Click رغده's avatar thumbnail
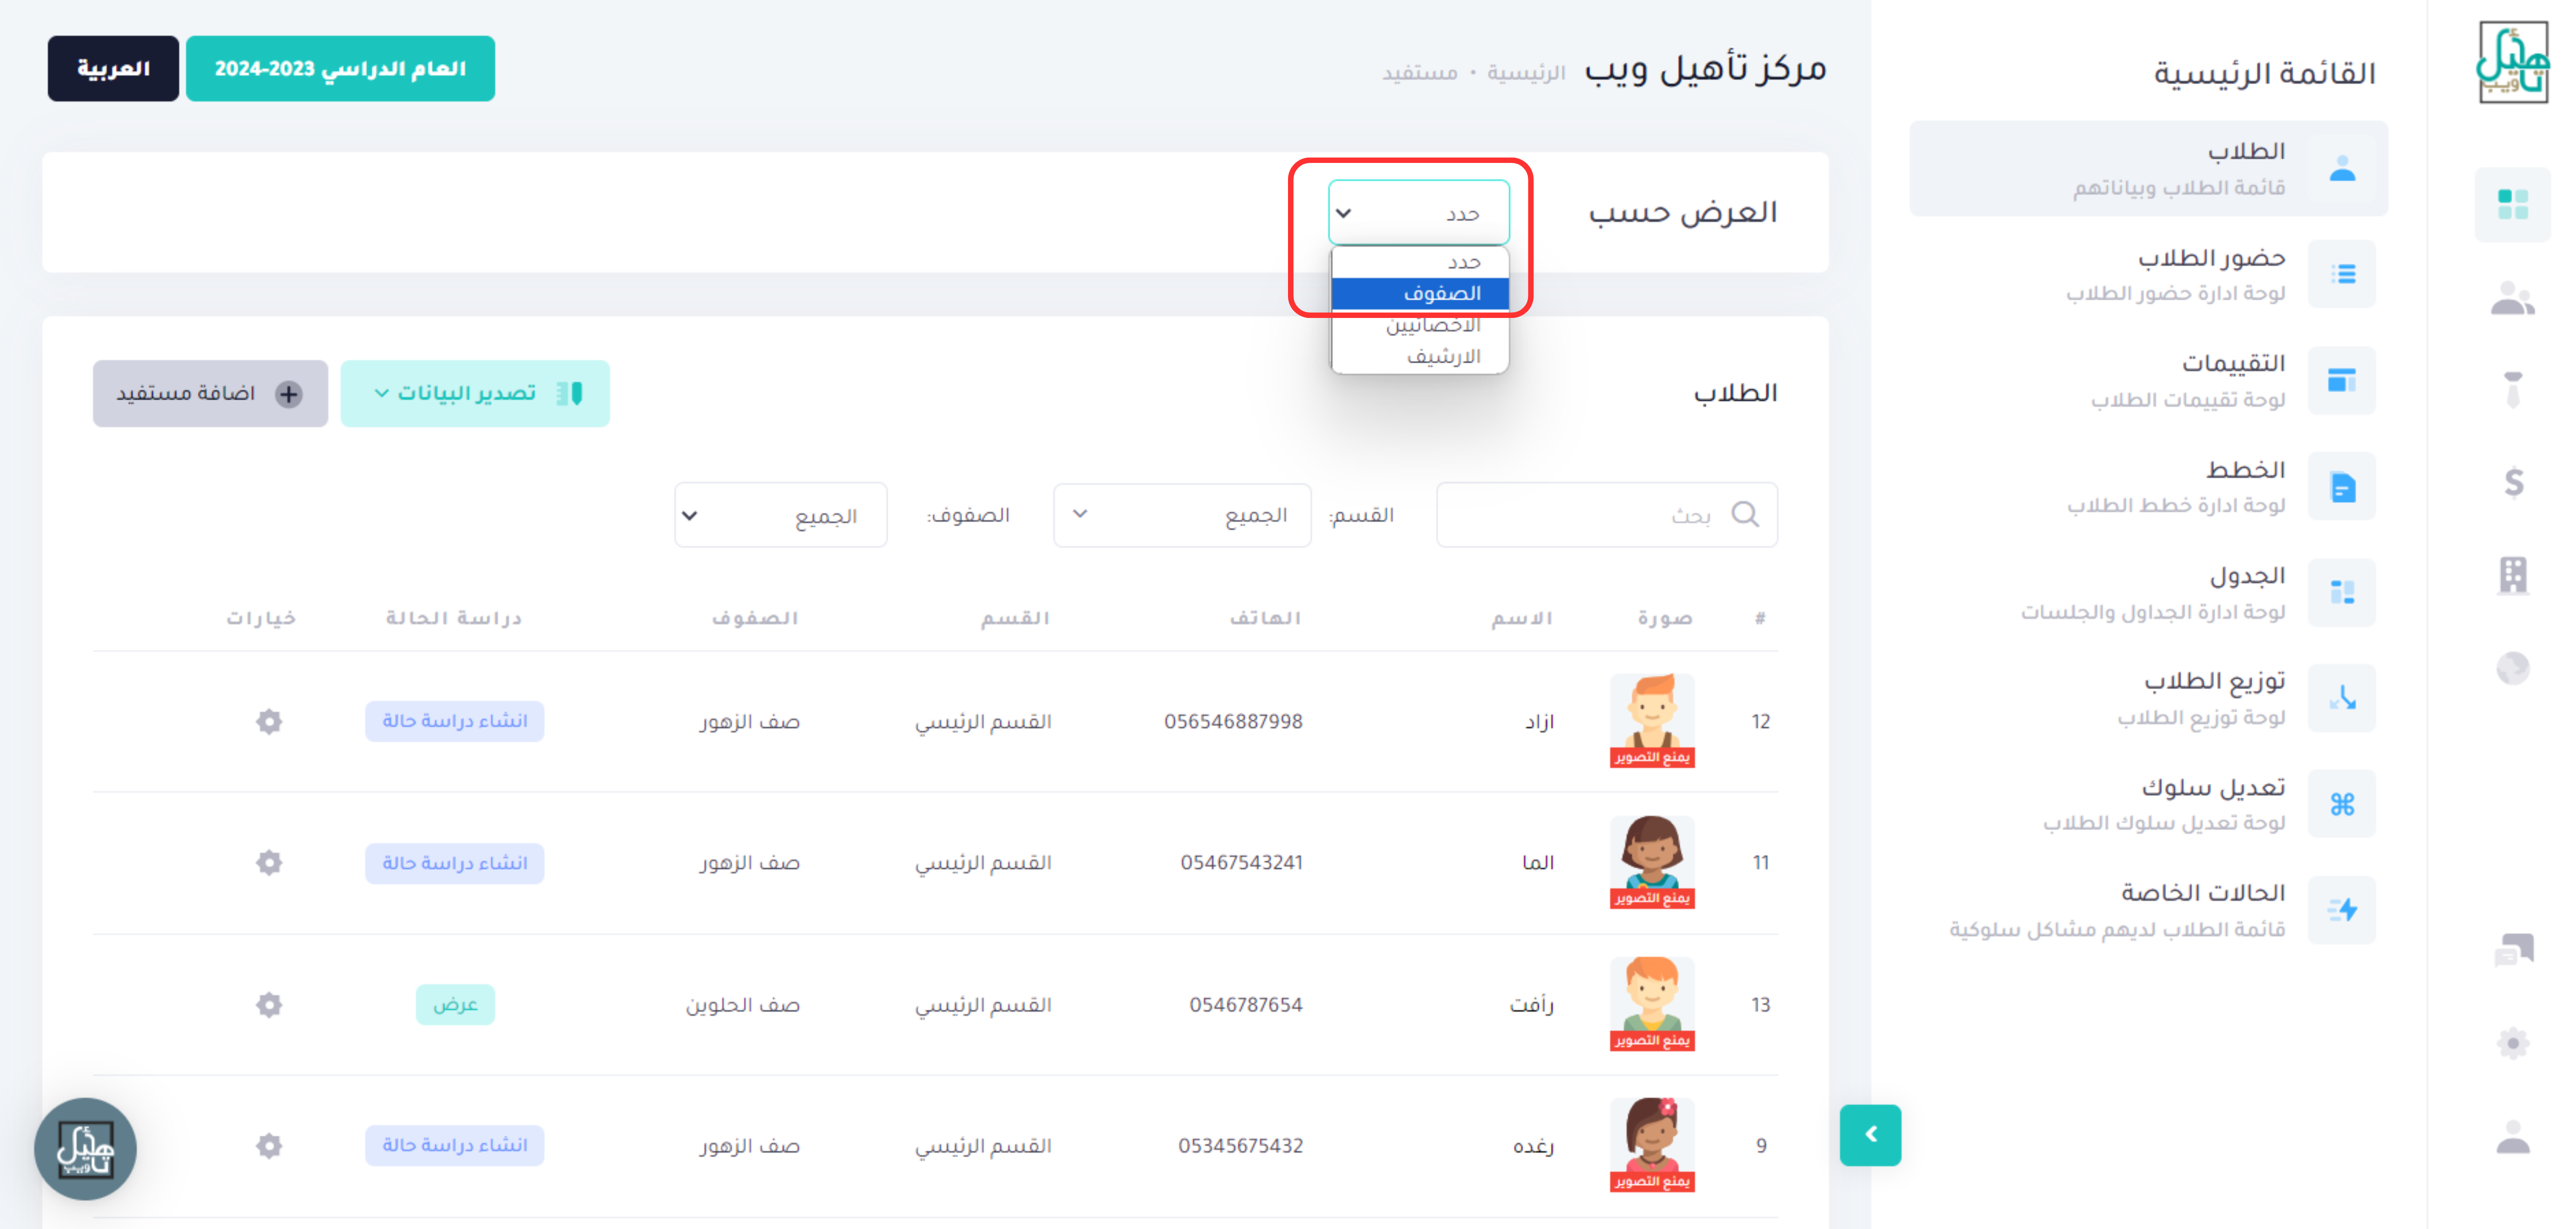This screenshot has width=2576, height=1229. point(1652,1144)
